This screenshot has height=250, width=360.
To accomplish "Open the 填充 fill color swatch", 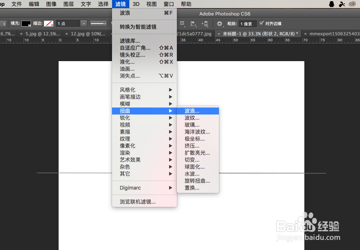I will click(x=26, y=24).
